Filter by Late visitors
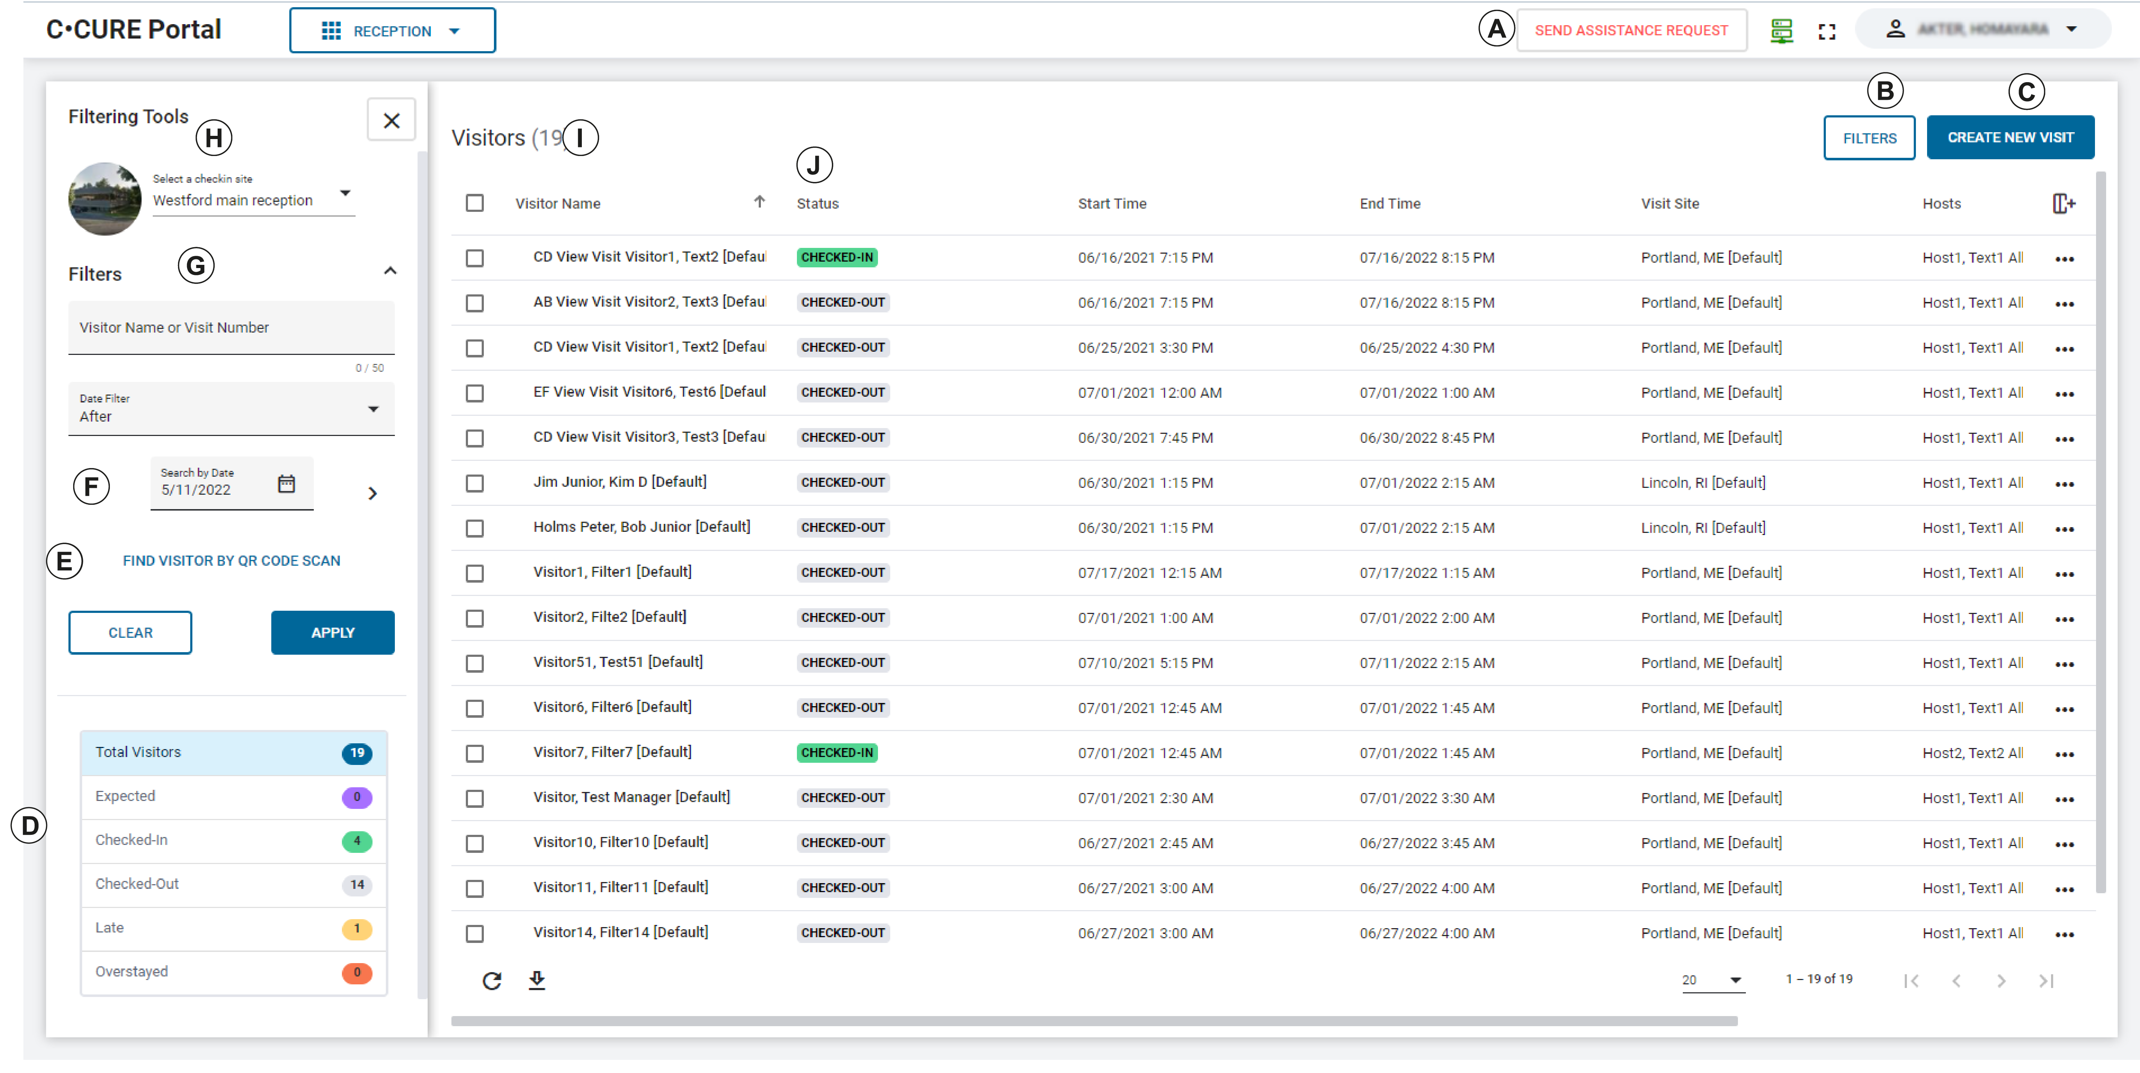 coord(233,929)
